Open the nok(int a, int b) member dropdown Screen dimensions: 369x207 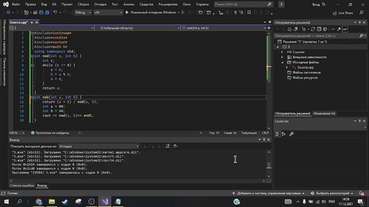[224, 28]
